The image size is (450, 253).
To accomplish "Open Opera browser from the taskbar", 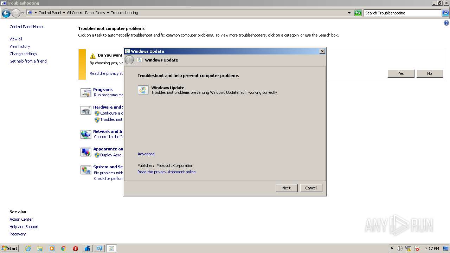I will 75,248.
